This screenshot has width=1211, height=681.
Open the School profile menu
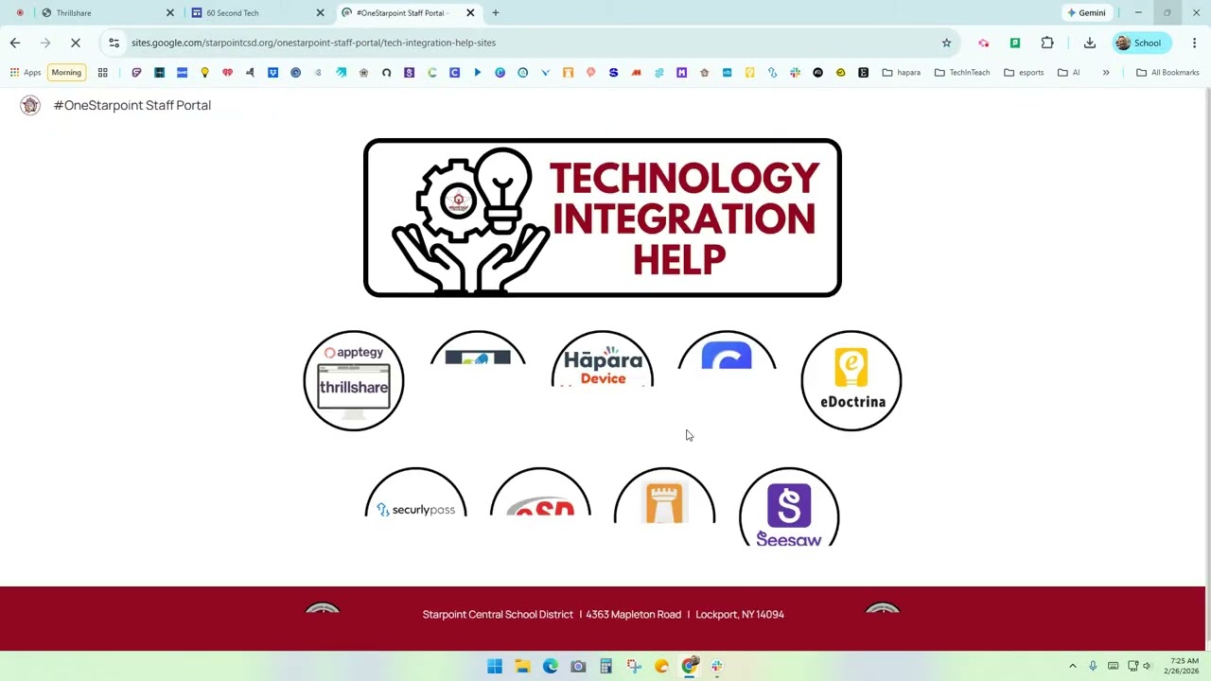click(1142, 43)
